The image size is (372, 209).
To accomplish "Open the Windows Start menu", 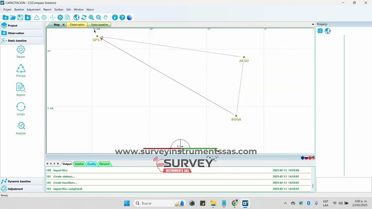I will (x=127, y=203).
